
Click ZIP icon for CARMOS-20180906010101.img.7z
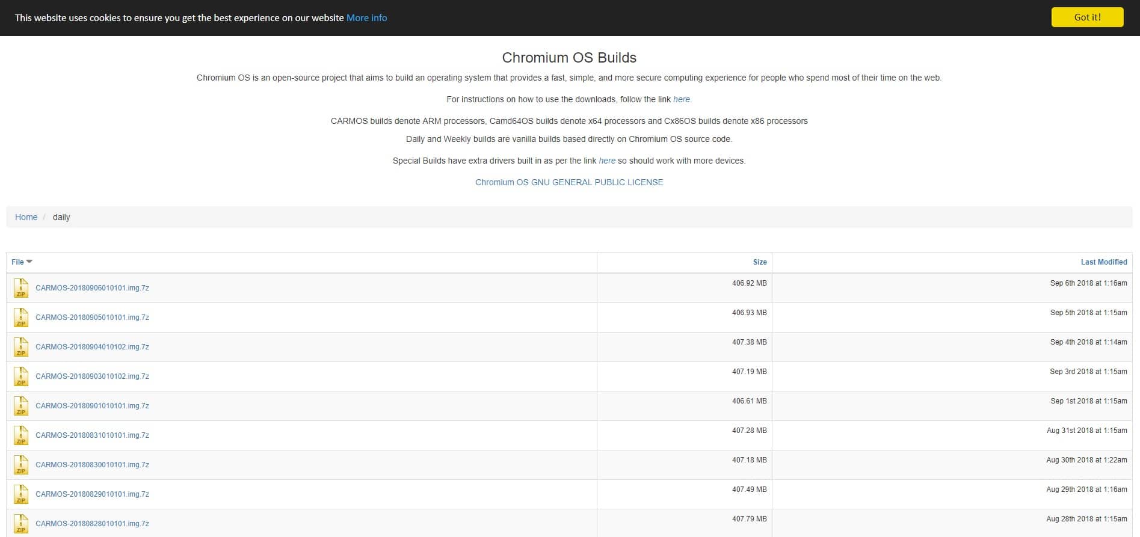coord(21,288)
